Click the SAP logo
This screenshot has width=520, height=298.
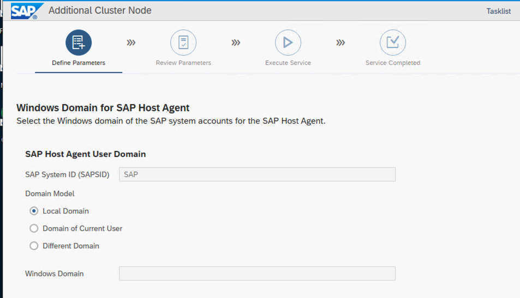(27, 11)
